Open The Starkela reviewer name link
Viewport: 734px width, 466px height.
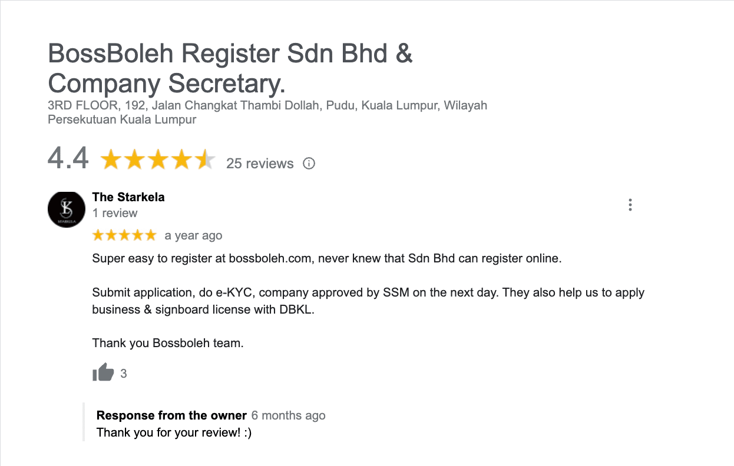tap(128, 197)
